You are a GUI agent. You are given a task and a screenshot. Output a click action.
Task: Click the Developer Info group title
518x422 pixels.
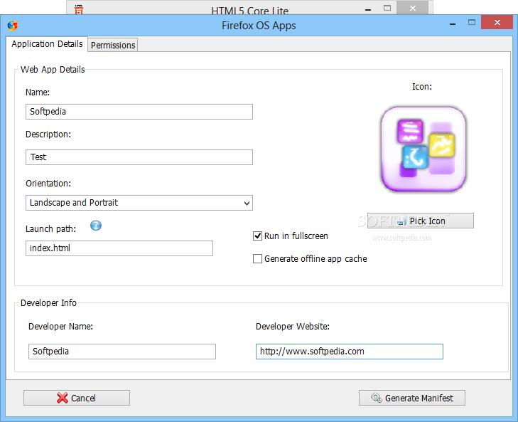click(x=48, y=303)
